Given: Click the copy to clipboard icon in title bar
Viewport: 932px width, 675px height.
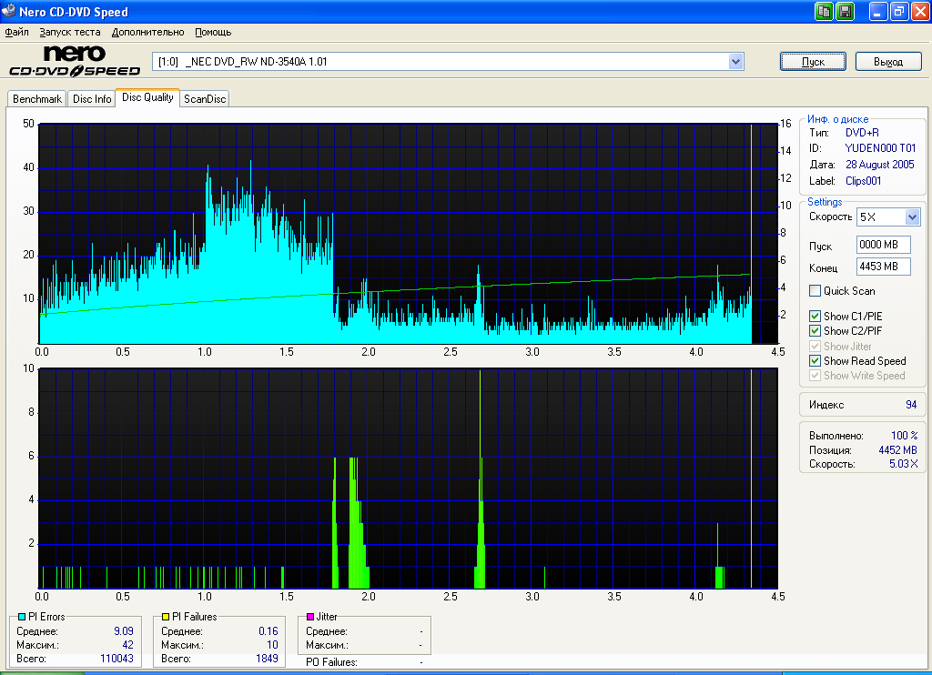Looking at the screenshot, I should [824, 12].
